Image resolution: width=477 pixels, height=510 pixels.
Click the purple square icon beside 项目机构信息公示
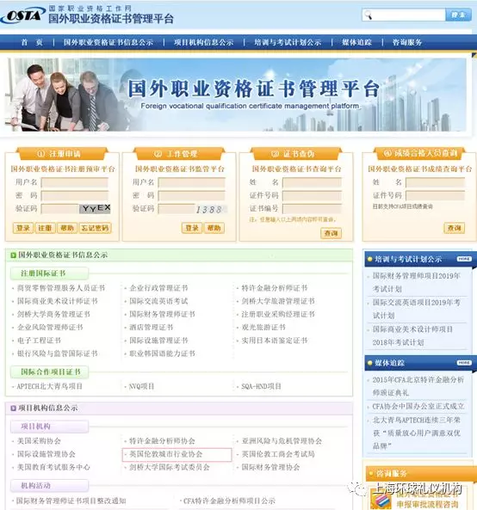(x=14, y=408)
